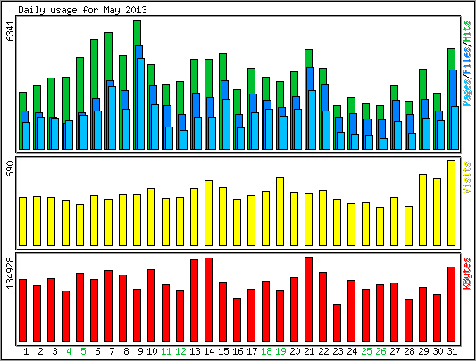
Task: Click the yellow Visits bar for day 14
Action: [x=209, y=213]
